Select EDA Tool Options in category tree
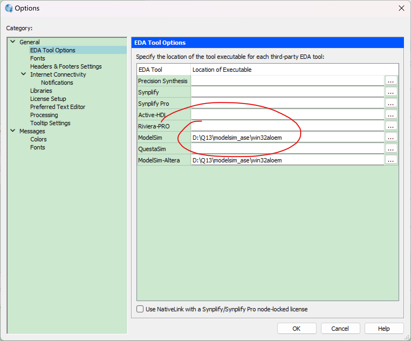 click(53, 50)
